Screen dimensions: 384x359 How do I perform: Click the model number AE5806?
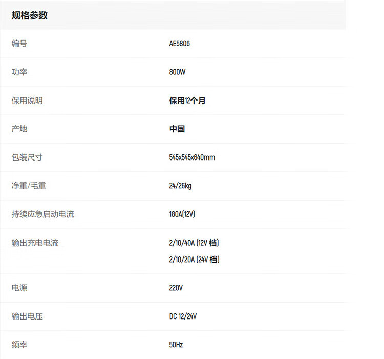pyautogui.click(x=179, y=44)
